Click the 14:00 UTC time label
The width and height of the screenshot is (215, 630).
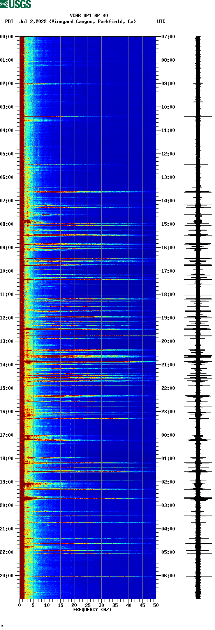pos(168,201)
